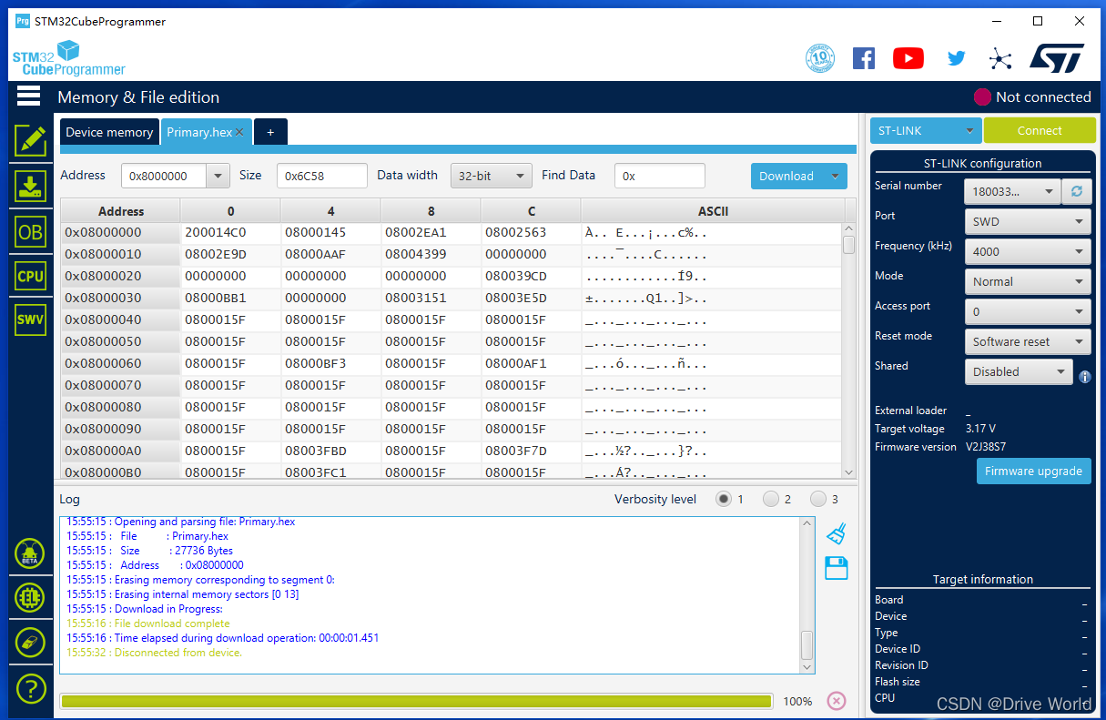Click the STM32CubeProgrammer logo
The width and height of the screenshot is (1106, 720).
pos(69,58)
